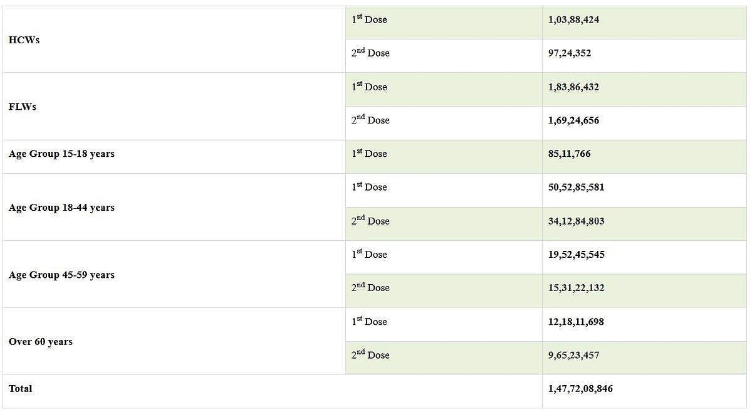Select FLWs 1st Dose value 1,83,86,432
This screenshot has height=419, width=752.
[573, 87]
